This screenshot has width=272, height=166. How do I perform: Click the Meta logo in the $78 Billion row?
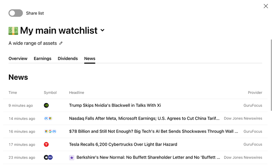(x=54, y=131)
